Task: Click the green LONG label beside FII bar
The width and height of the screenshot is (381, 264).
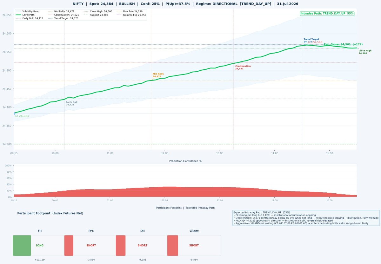Action: click(40, 245)
